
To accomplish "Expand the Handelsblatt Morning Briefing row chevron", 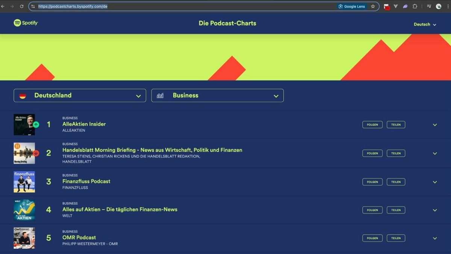I will (435, 154).
